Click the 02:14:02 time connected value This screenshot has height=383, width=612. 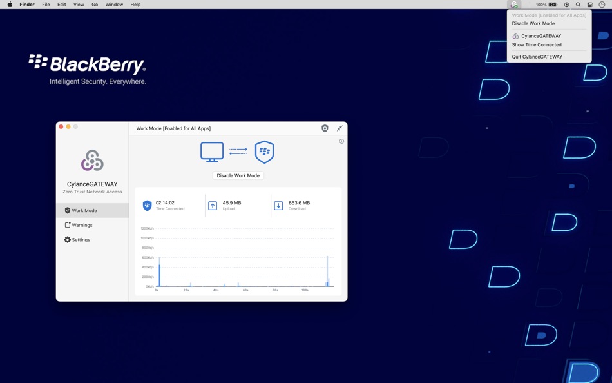pyautogui.click(x=165, y=203)
